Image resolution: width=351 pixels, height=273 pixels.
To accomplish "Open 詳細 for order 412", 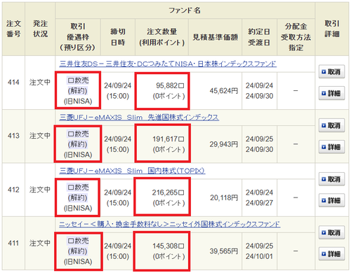I will click(x=331, y=200).
